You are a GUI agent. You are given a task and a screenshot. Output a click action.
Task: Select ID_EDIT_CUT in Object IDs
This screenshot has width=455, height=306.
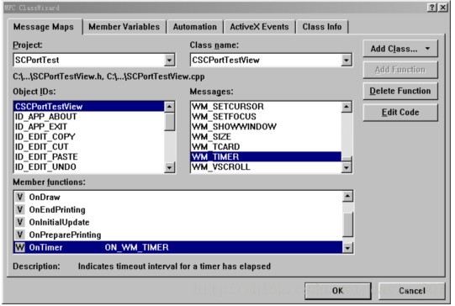(x=89, y=147)
